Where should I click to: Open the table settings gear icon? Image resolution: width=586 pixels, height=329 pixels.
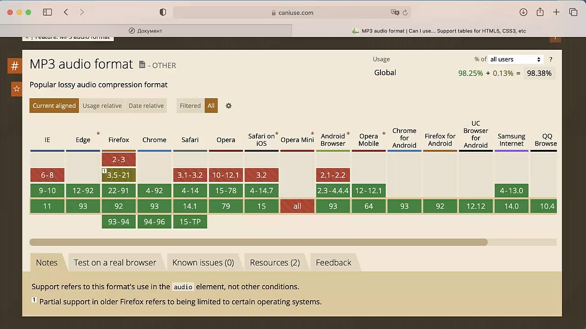click(x=228, y=106)
